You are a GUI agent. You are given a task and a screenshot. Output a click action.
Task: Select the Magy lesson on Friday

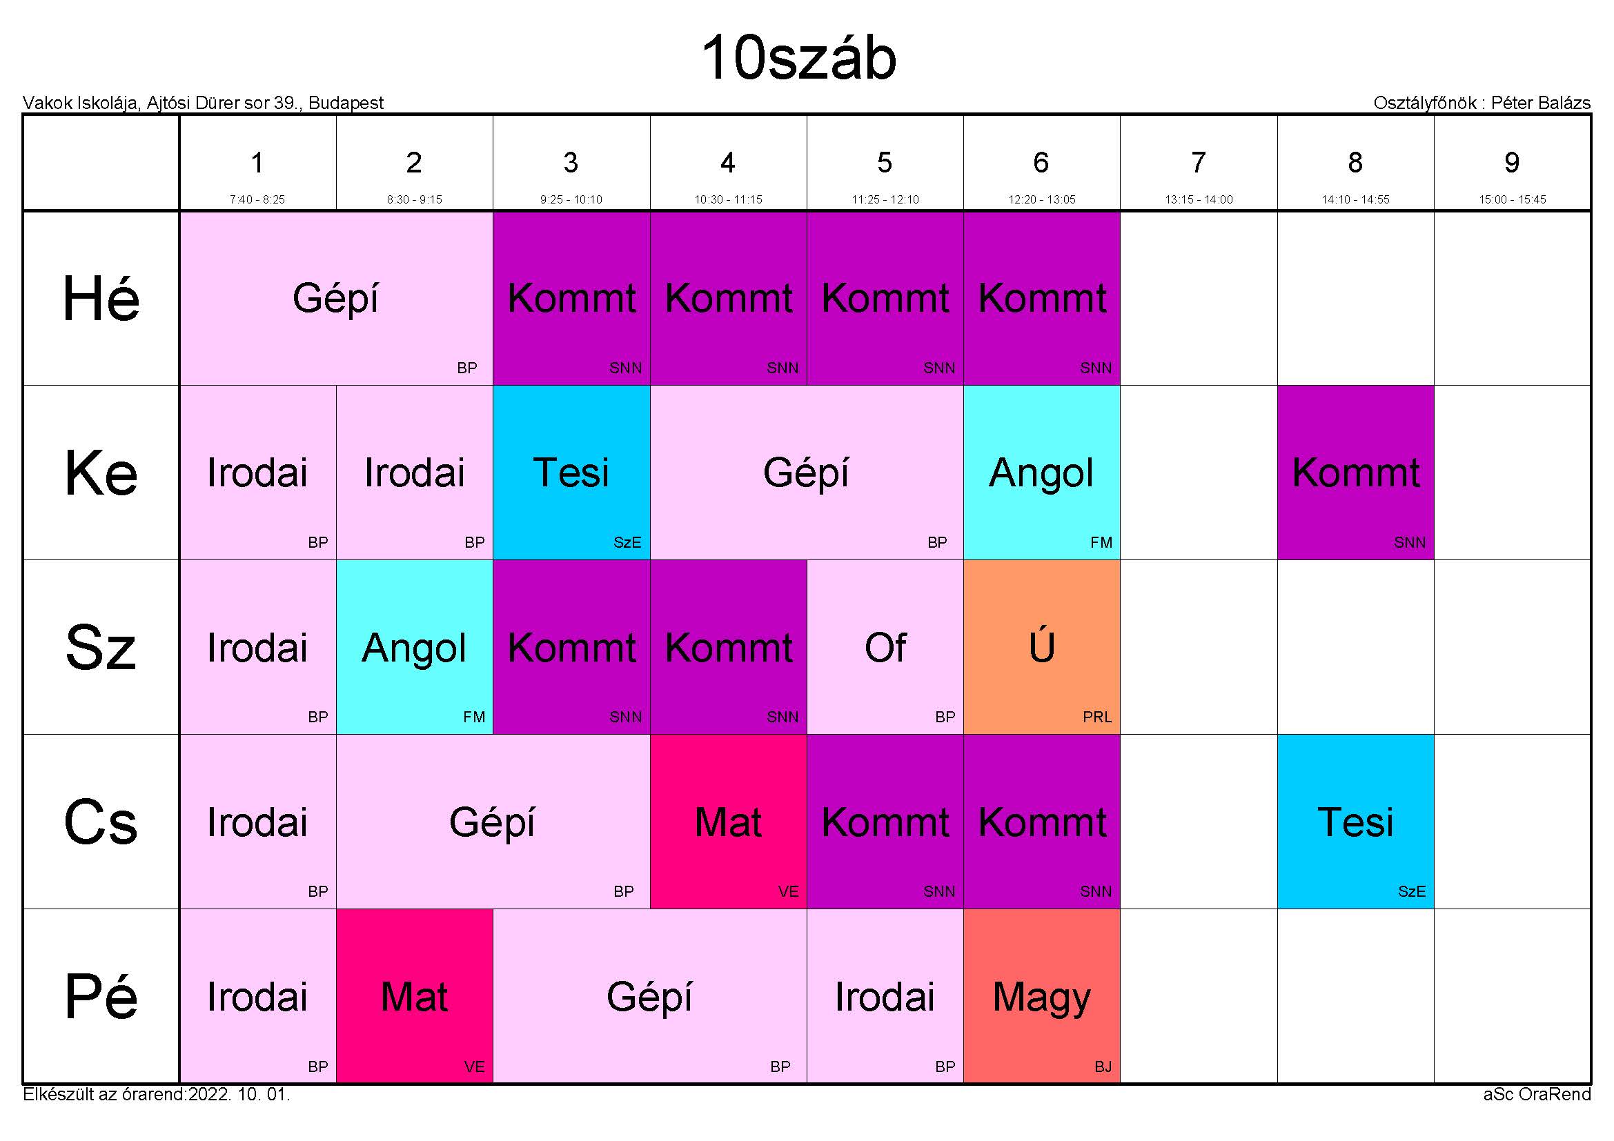[1041, 995]
